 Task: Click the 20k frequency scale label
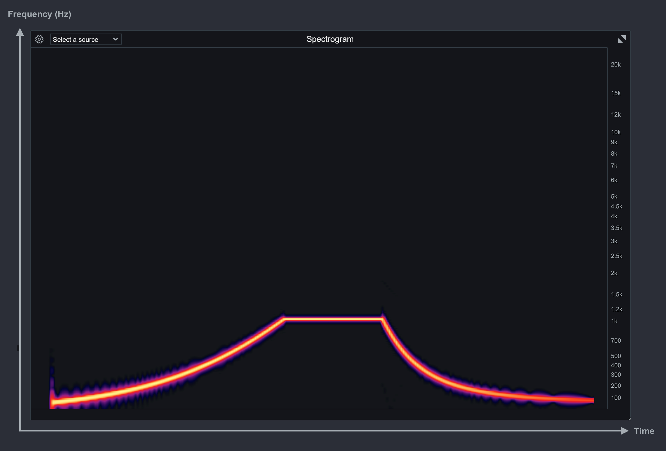point(616,64)
